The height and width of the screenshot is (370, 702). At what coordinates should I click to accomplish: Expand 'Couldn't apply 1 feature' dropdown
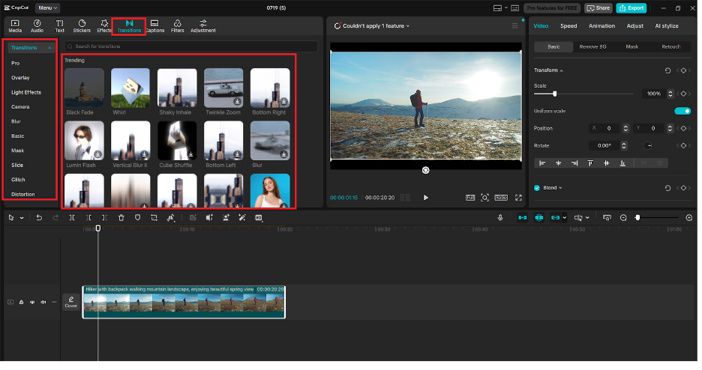(408, 26)
